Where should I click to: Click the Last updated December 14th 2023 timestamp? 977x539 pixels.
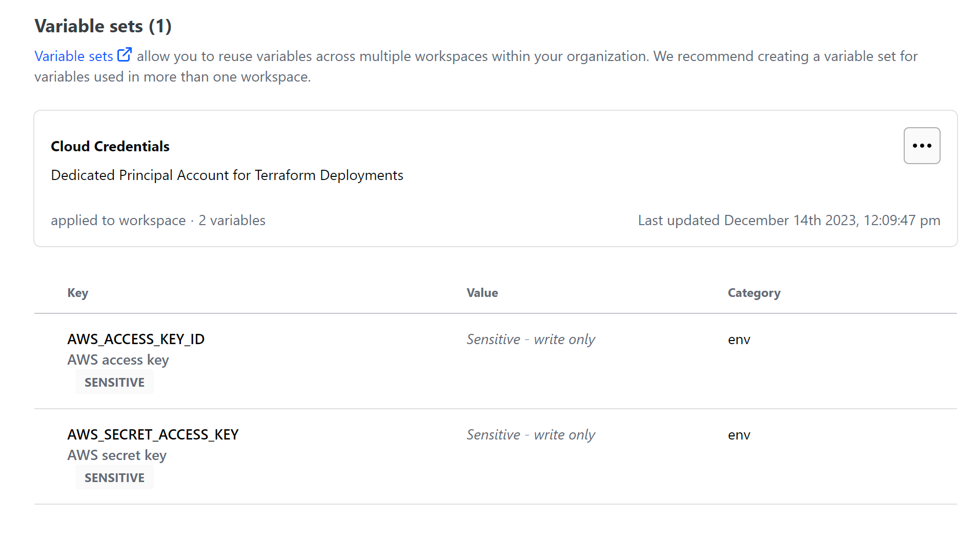pos(789,221)
